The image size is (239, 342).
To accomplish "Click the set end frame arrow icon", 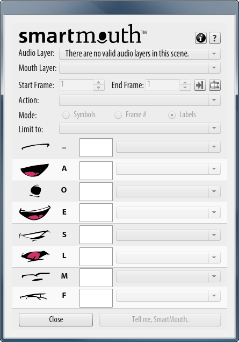I will (x=200, y=85).
